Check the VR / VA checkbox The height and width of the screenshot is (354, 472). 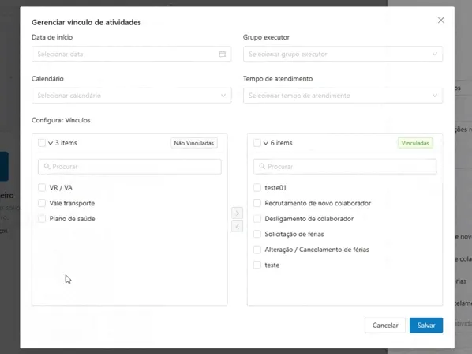point(42,188)
